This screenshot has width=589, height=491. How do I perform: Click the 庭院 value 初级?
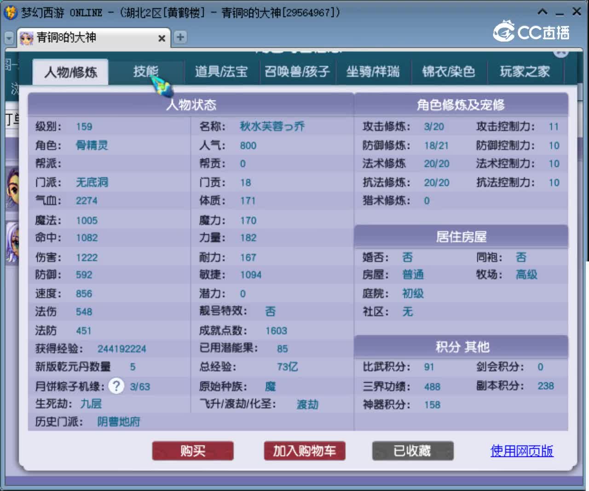click(413, 293)
